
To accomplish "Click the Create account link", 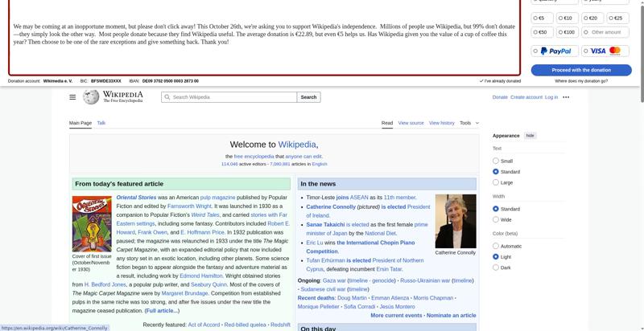I will coord(526,97).
